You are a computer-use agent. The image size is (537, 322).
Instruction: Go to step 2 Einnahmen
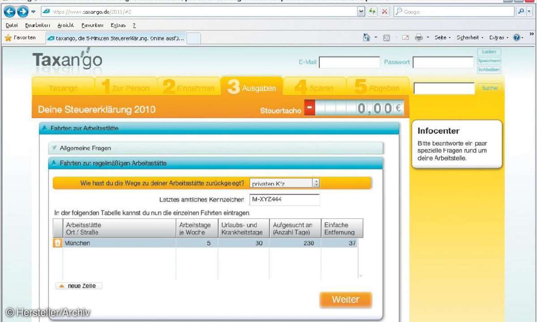tap(189, 87)
